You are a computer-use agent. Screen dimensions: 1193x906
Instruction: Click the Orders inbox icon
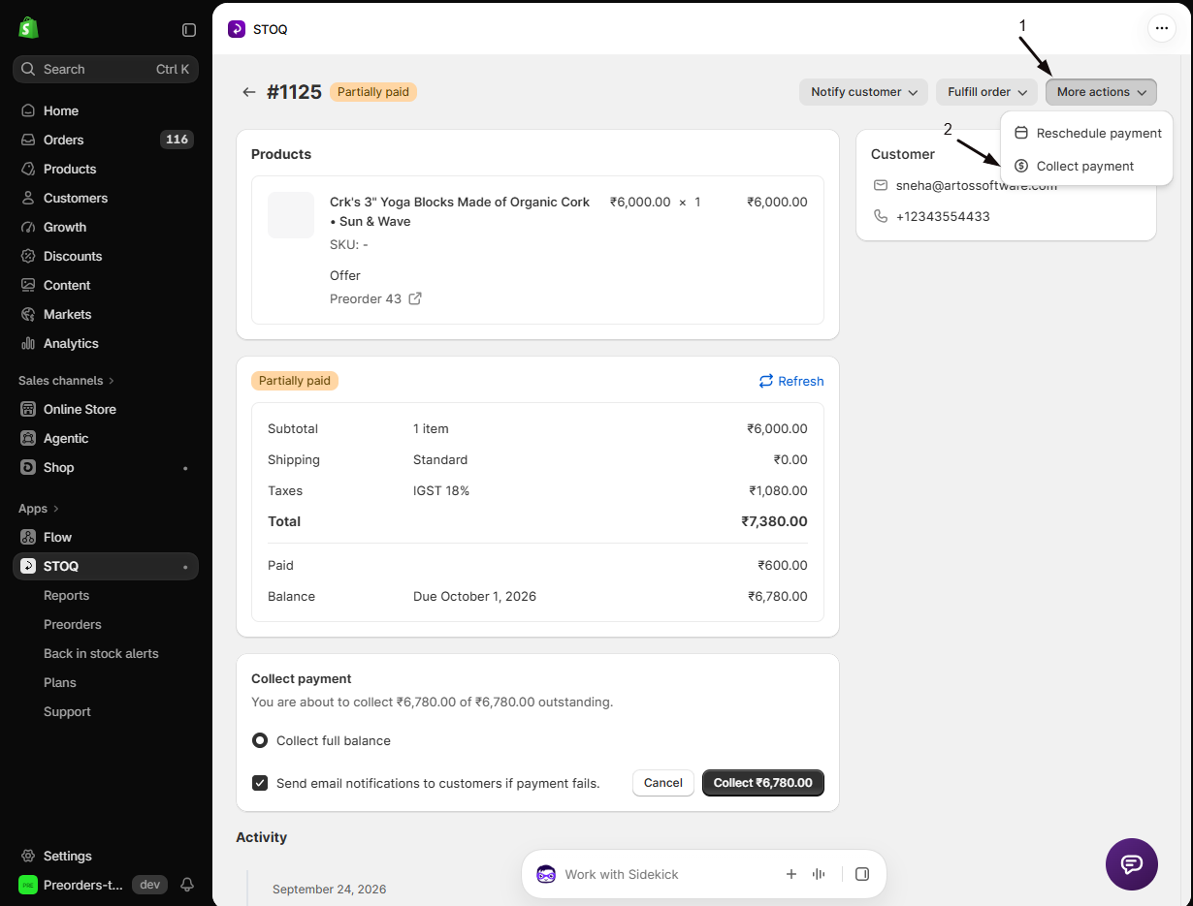[x=28, y=140]
